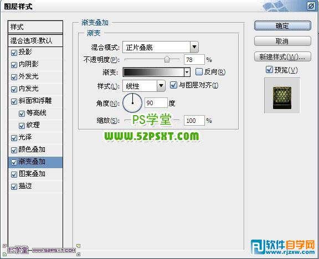The height and width of the screenshot is (259, 319).
Task: Toggle the 内发光 inner glow checkbox
Action: [x=14, y=89]
